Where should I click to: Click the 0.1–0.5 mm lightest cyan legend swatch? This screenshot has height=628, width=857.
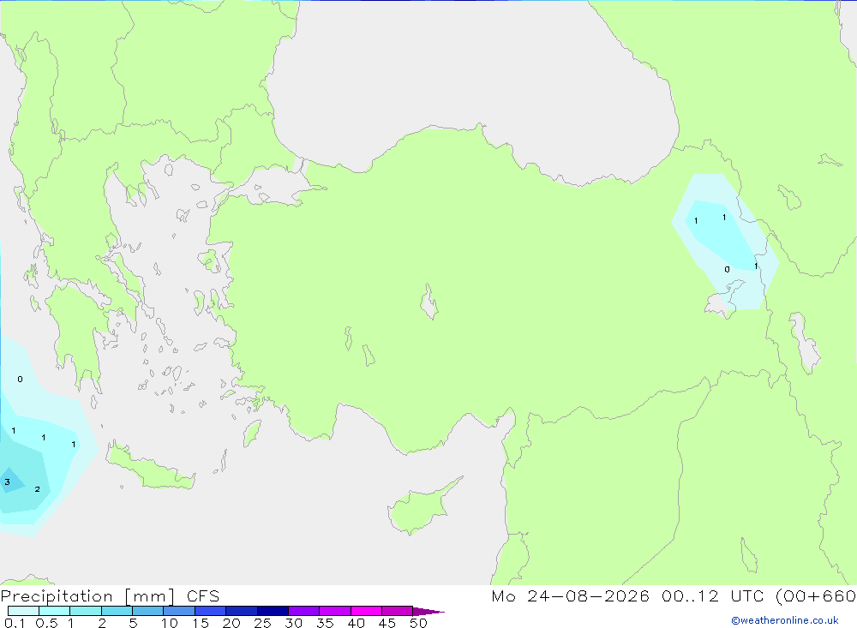tap(23, 611)
